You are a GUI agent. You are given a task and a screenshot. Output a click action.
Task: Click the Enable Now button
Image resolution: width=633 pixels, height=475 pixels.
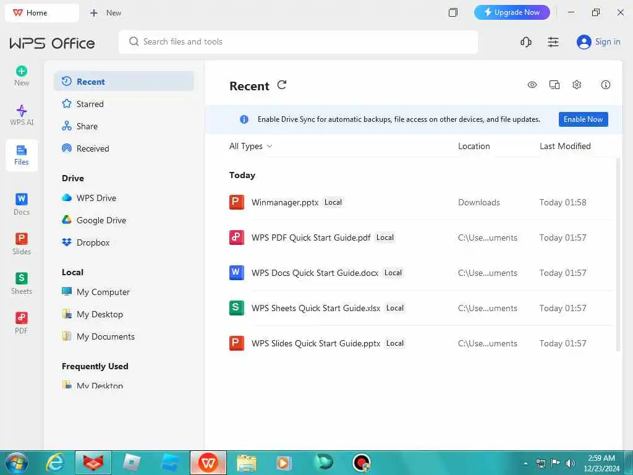pos(584,119)
